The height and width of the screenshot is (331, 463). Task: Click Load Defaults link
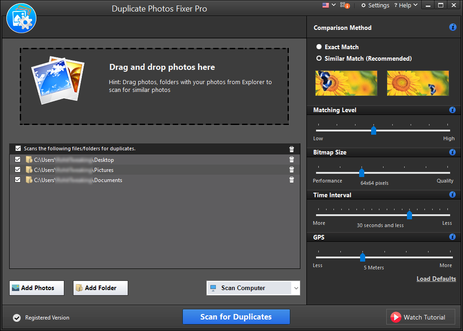tap(436, 279)
